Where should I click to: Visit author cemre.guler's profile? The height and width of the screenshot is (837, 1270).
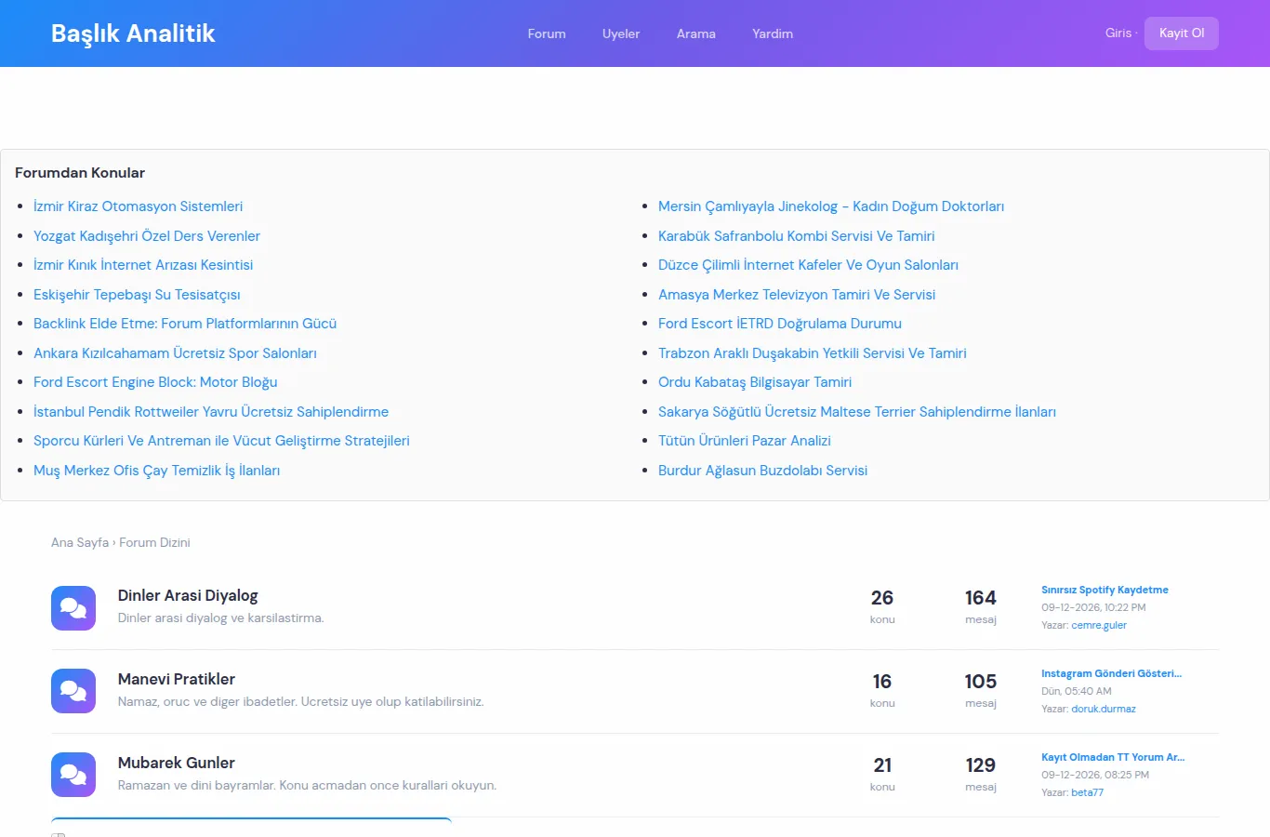coord(1099,625)
